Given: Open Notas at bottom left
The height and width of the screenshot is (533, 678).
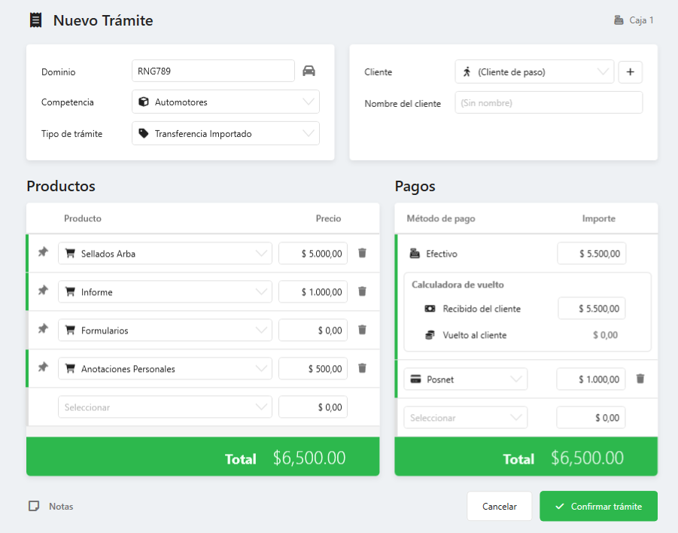Looking at the screenshot, I should 51,506.
